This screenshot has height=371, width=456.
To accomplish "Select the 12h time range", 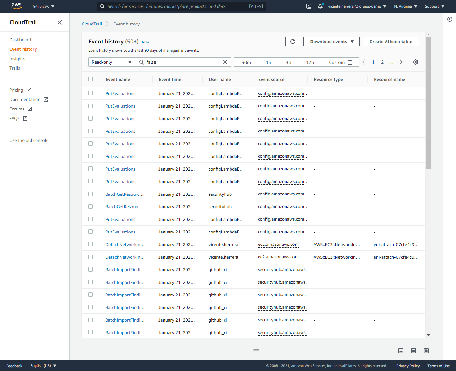I will click(x=310, y=62).
